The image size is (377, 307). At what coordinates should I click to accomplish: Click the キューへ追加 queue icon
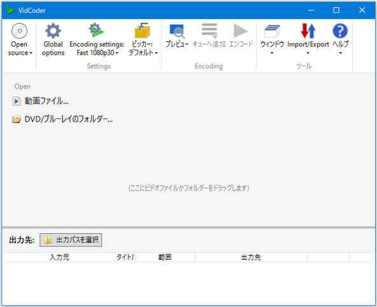[210, 31]
